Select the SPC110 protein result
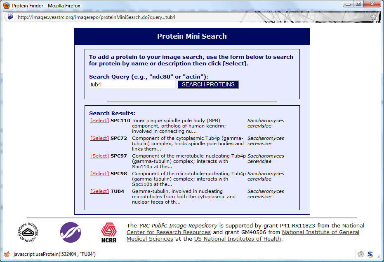Screen dimensions: 384x262 pos(99,121)
